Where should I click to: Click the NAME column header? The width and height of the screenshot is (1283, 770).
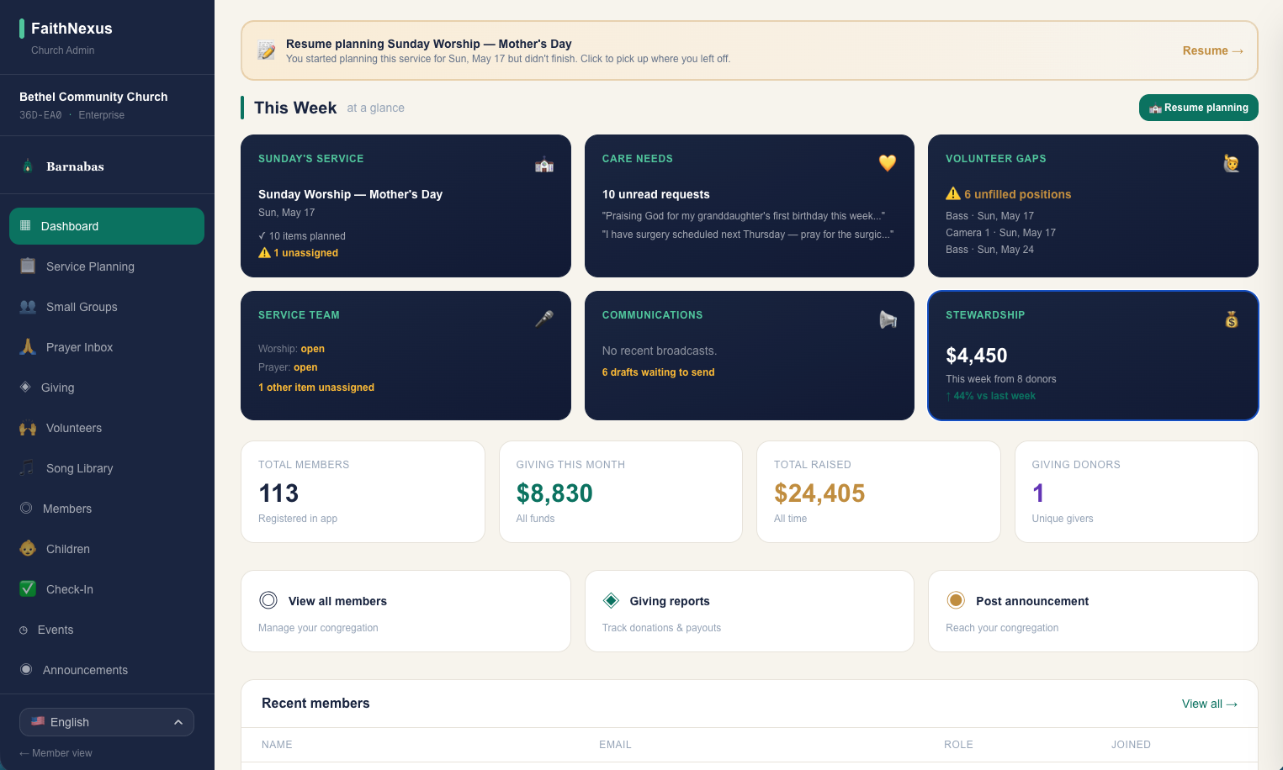tap(277, 745)
